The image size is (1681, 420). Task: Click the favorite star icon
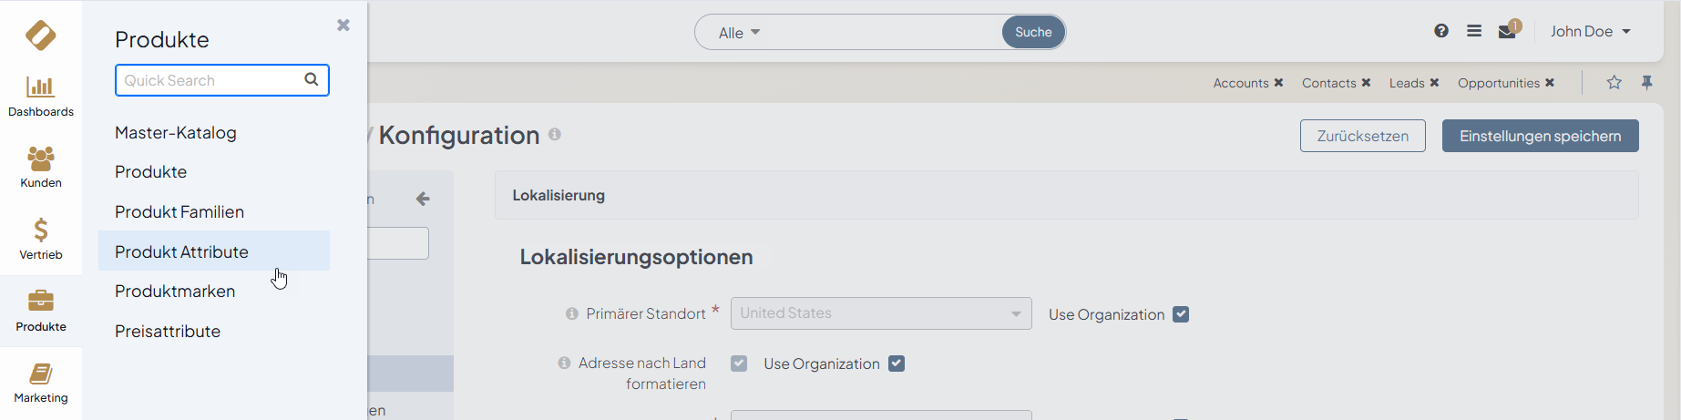[1614, 83]
